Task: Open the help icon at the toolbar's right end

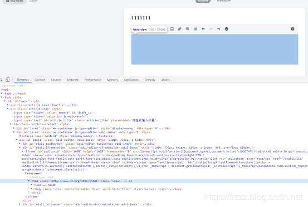Action: pos(292,29)
